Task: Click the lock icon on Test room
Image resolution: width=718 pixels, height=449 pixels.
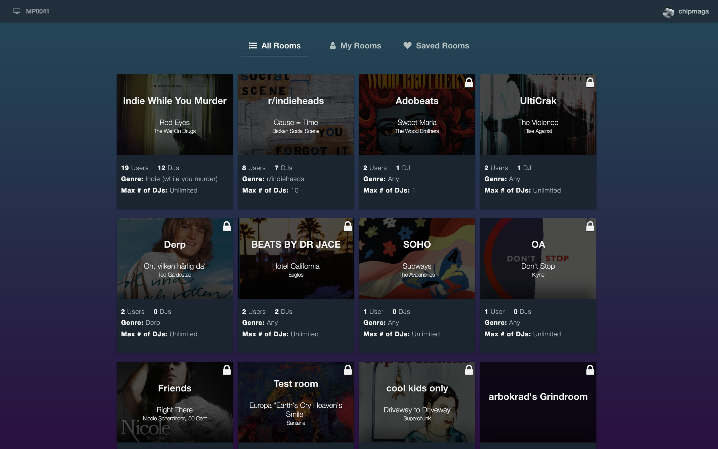Action: (348, 370)
